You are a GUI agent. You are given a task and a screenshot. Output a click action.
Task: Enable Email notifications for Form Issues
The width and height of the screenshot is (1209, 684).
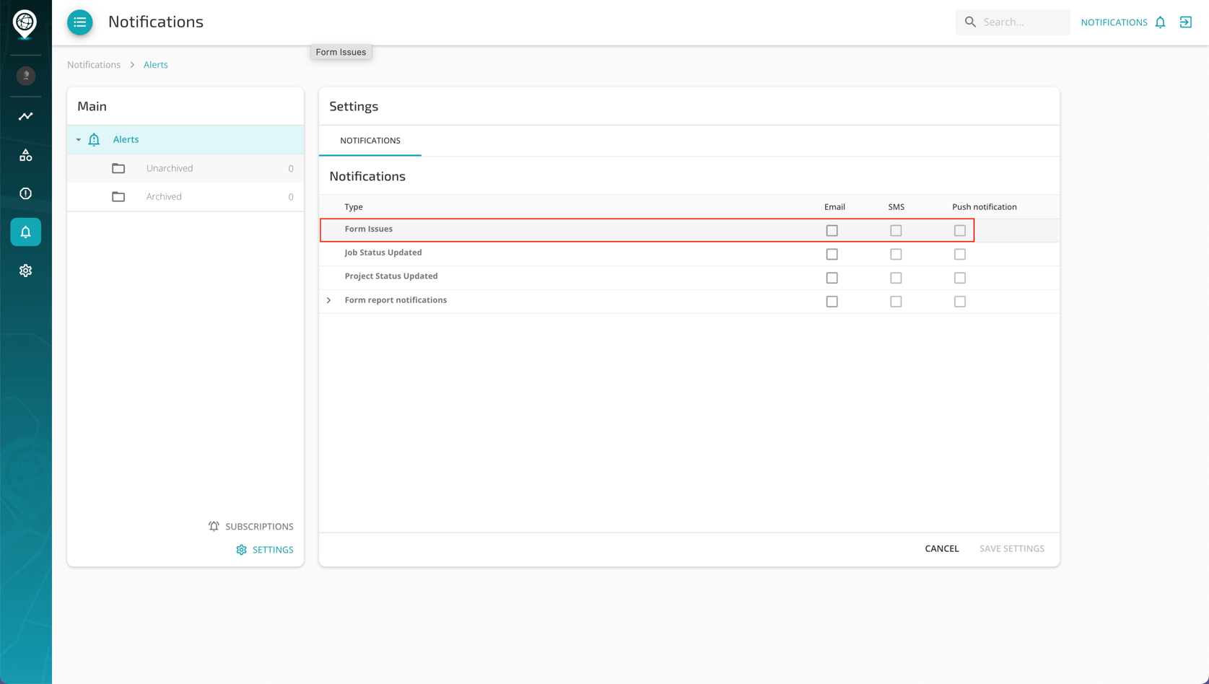(x=832, y=230)
